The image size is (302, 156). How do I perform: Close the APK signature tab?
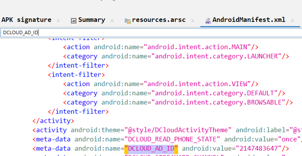coord(58,21)
